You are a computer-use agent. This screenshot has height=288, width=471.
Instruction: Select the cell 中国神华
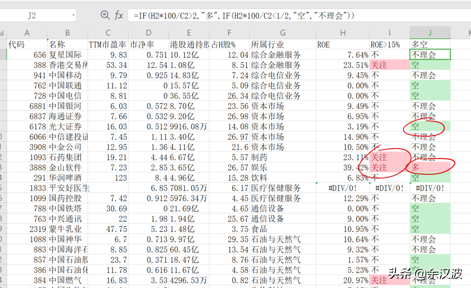68,239
